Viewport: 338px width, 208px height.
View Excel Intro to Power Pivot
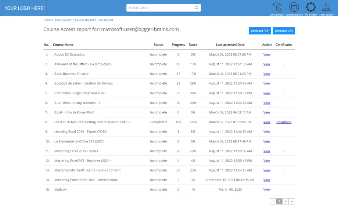point(267,113)
